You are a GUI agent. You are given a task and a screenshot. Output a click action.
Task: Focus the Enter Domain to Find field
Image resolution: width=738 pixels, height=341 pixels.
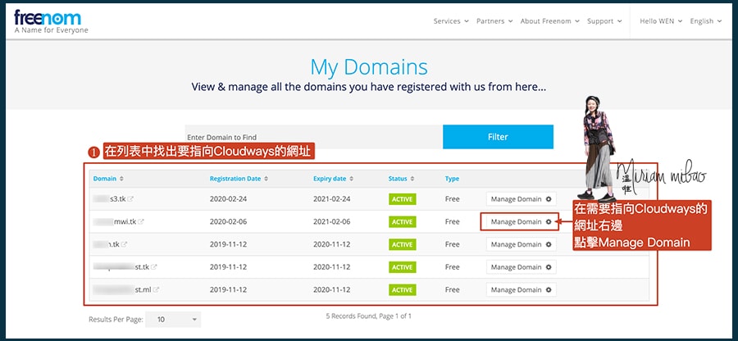pyautogui.click(x=313, y=137)
